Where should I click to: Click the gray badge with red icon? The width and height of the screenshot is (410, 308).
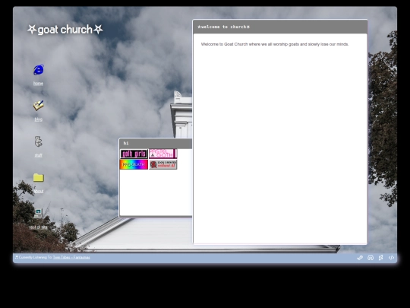tap(163, 165)
